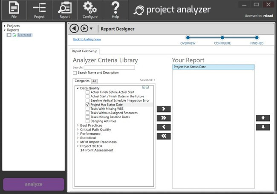
Task: Click the Help question mark icon
Action: [115, 10]
